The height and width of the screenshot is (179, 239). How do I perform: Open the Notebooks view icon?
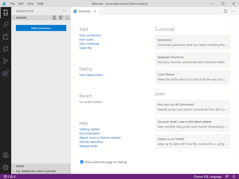pos(6,37)
